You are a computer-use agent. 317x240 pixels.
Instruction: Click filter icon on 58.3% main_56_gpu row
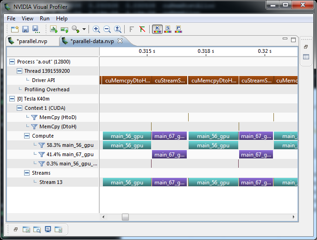pos(41,145)
